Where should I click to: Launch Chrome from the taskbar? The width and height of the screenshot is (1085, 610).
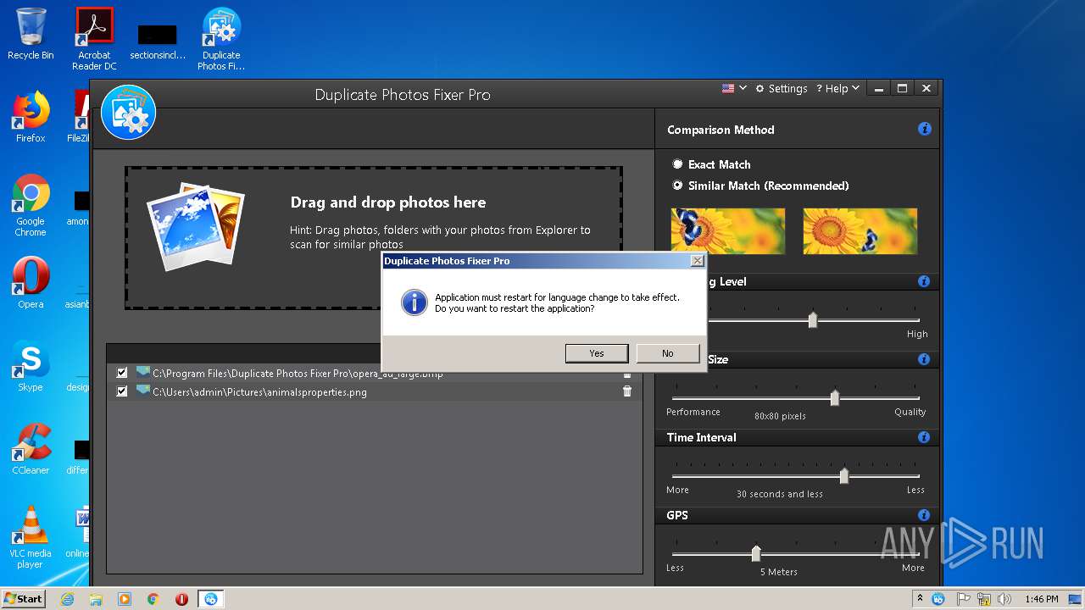153,599
